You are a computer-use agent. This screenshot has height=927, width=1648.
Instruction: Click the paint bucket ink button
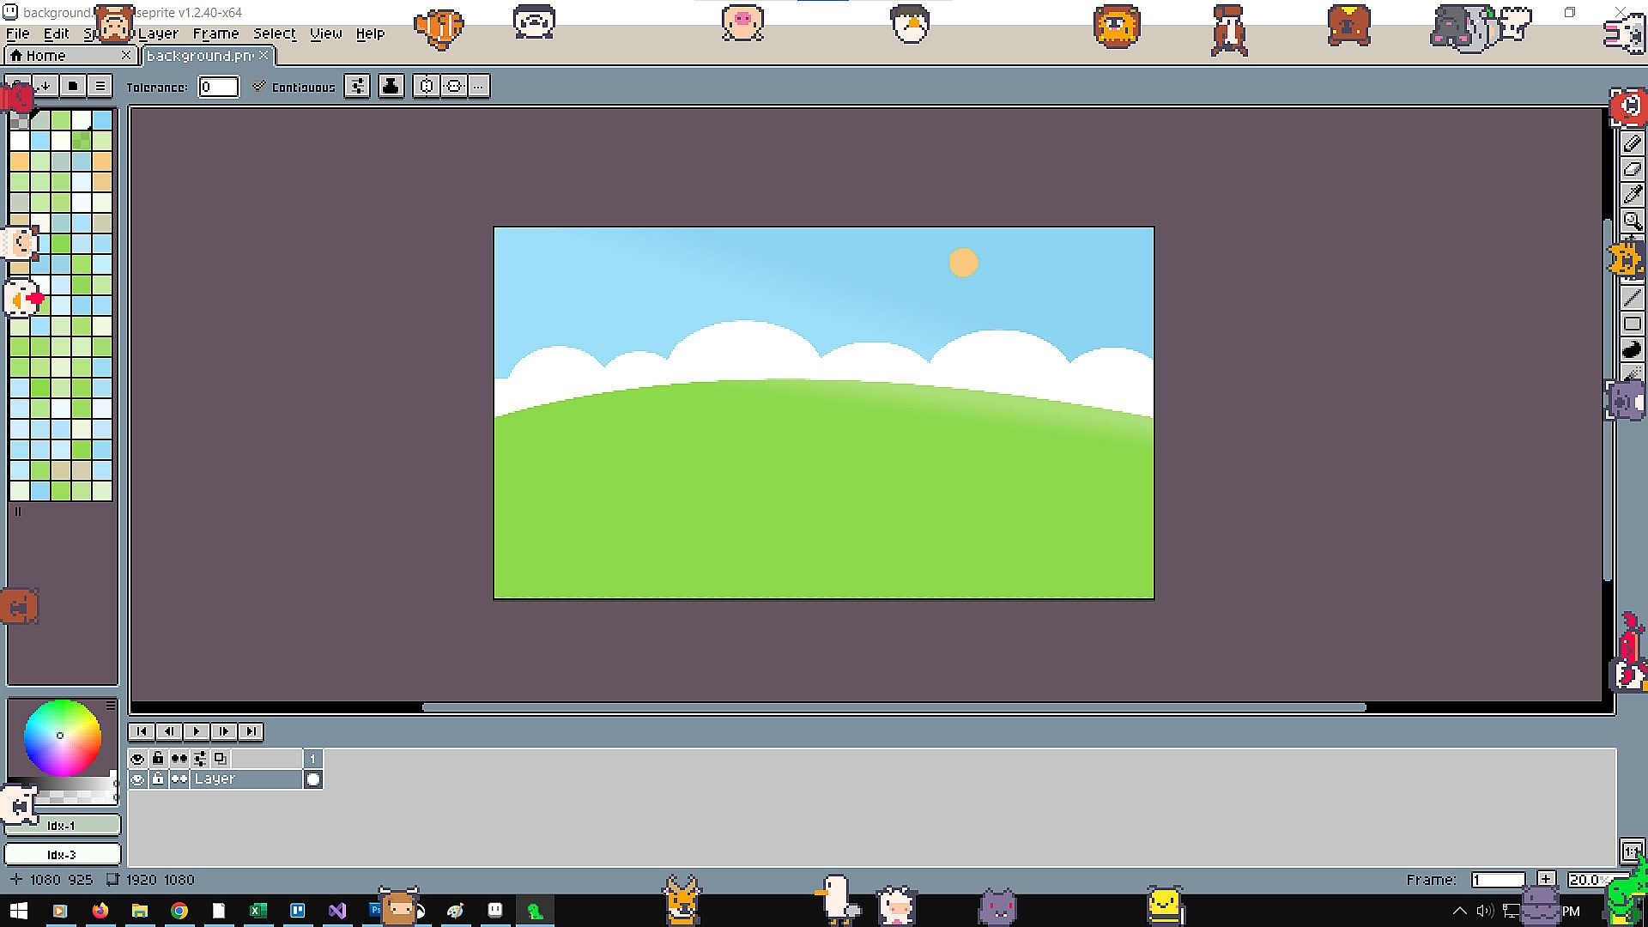pos(391,86)
